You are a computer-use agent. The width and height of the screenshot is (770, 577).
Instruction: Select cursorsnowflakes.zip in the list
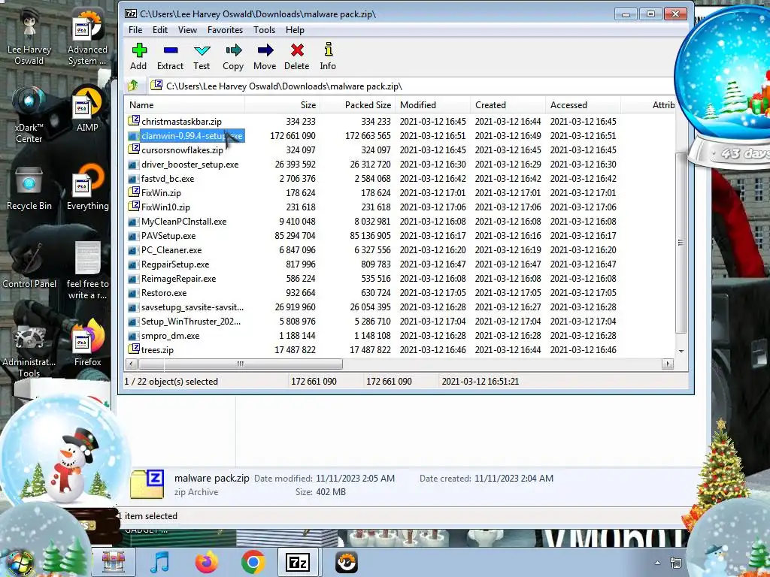tap(182, 150)
